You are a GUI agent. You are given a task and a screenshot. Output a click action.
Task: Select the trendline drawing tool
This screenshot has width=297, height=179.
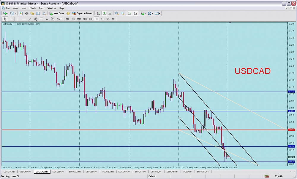(29, 19)
